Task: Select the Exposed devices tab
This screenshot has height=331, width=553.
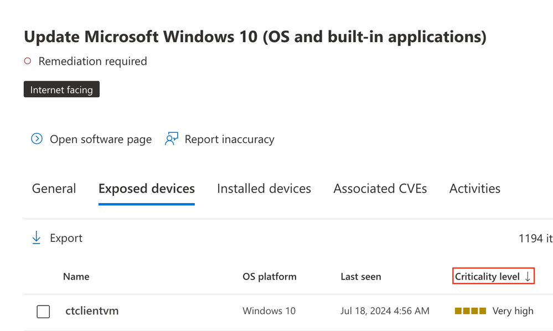Action: point(147,189)
